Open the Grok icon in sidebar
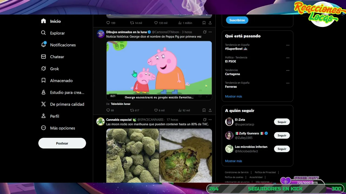The height and width of the screenshot is (194, 346). pos(44,68)
